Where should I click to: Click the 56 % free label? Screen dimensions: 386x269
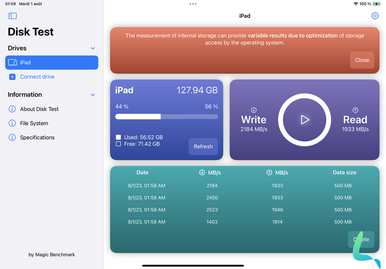click(x=212, y=107)
